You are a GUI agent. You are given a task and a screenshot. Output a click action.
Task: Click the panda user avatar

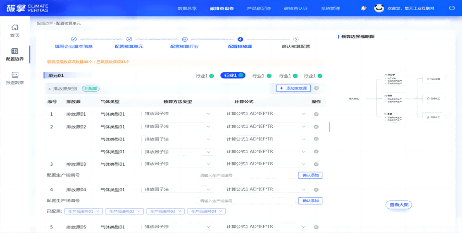coord(379,8)
